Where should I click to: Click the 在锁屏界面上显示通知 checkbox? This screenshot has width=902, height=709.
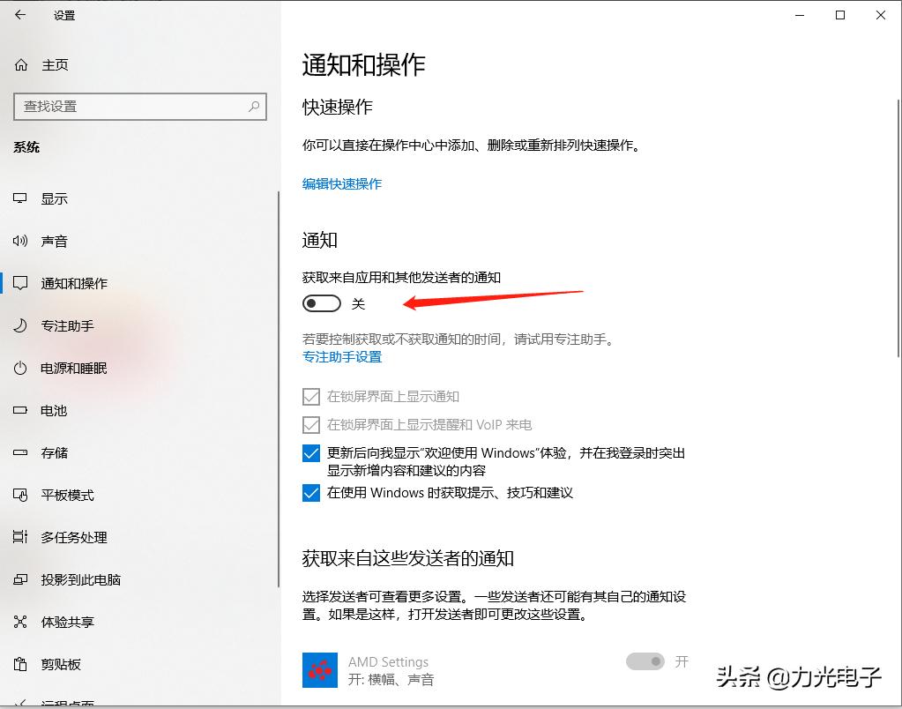pos(311,396)
